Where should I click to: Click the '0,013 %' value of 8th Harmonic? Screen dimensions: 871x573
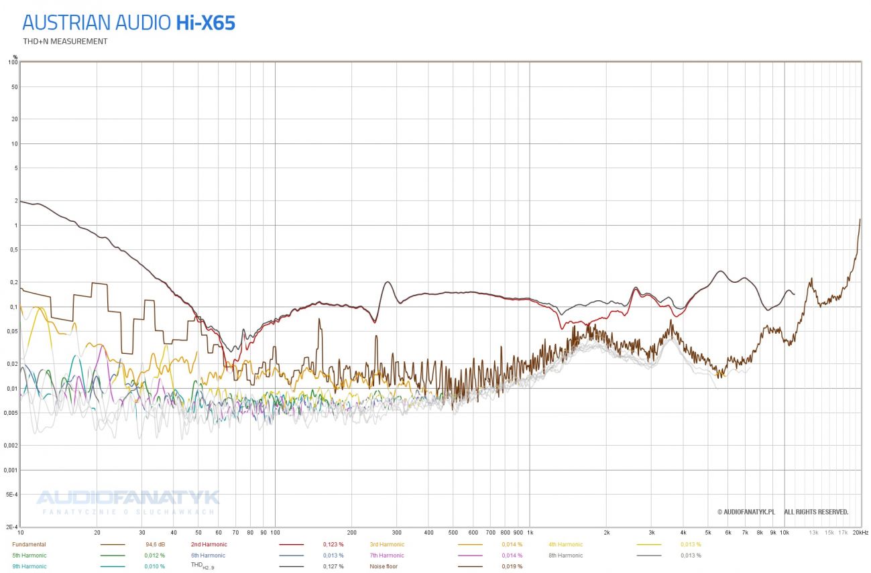tap(691, 556)
